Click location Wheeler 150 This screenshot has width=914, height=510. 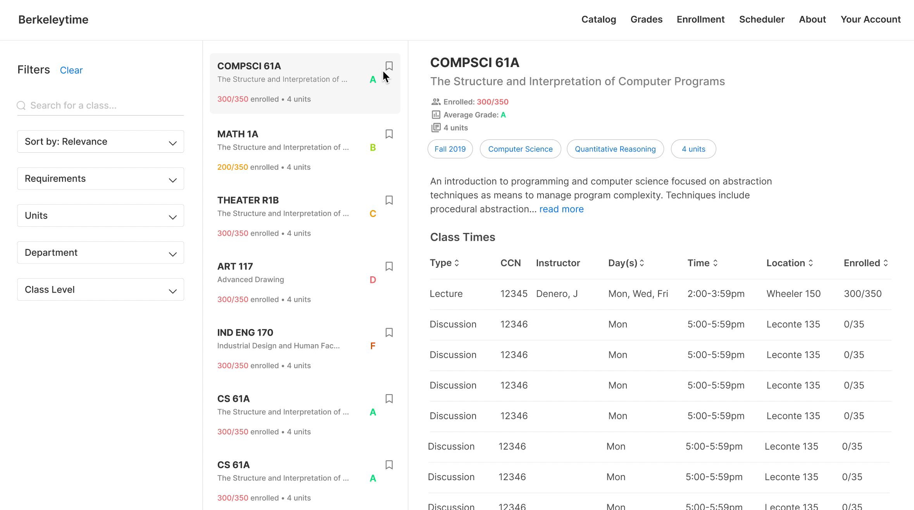click(x=793, y=294)
